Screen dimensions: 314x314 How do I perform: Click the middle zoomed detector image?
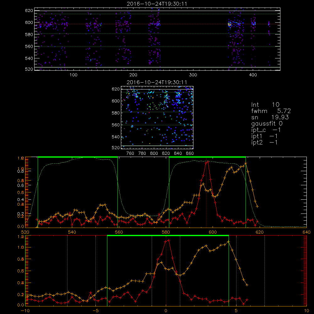click(x=157, y=117)
